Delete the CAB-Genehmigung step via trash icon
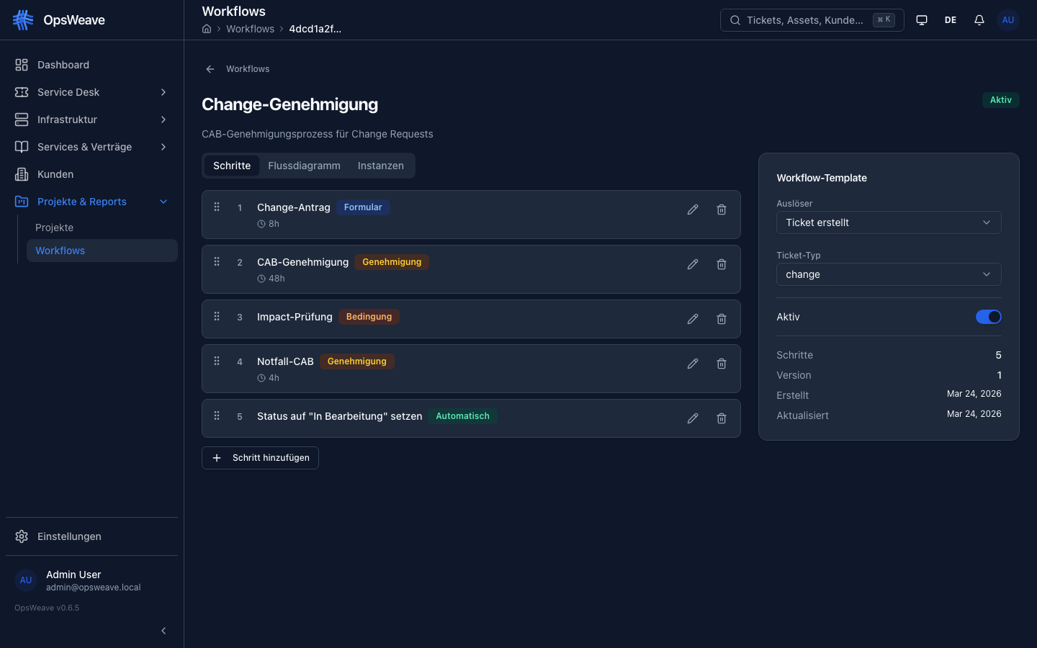The height and width of the screenshot is (648, 1037). coord(721,264)
